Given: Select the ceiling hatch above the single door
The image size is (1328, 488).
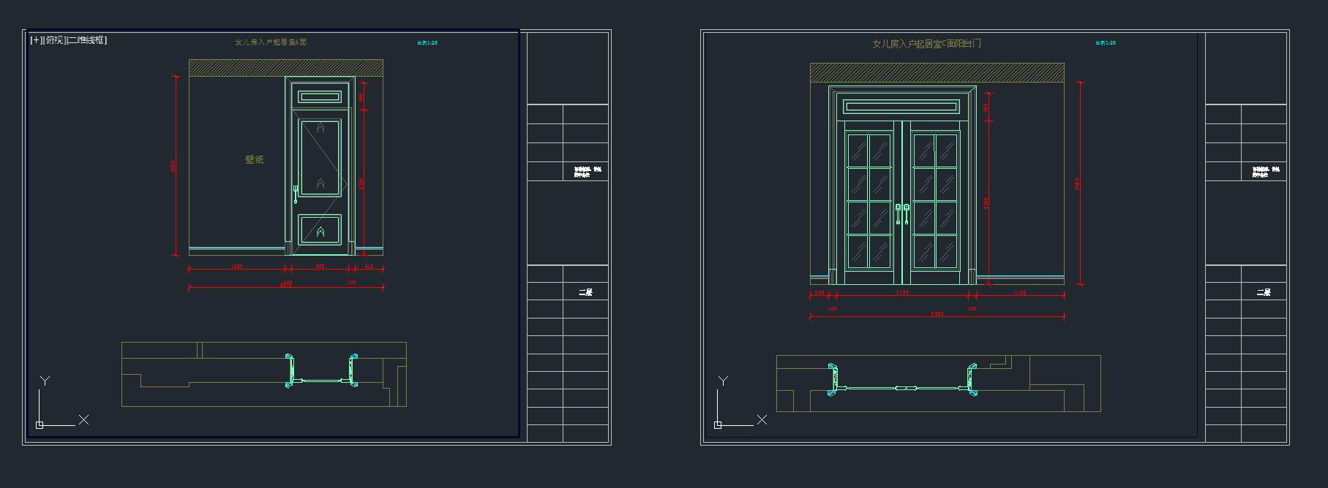Looking at the screenshot, I should [285, 68].
